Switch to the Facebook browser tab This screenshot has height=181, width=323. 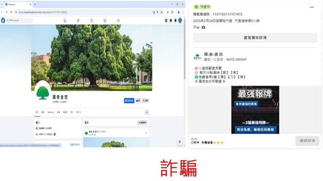tap(18, 4)
